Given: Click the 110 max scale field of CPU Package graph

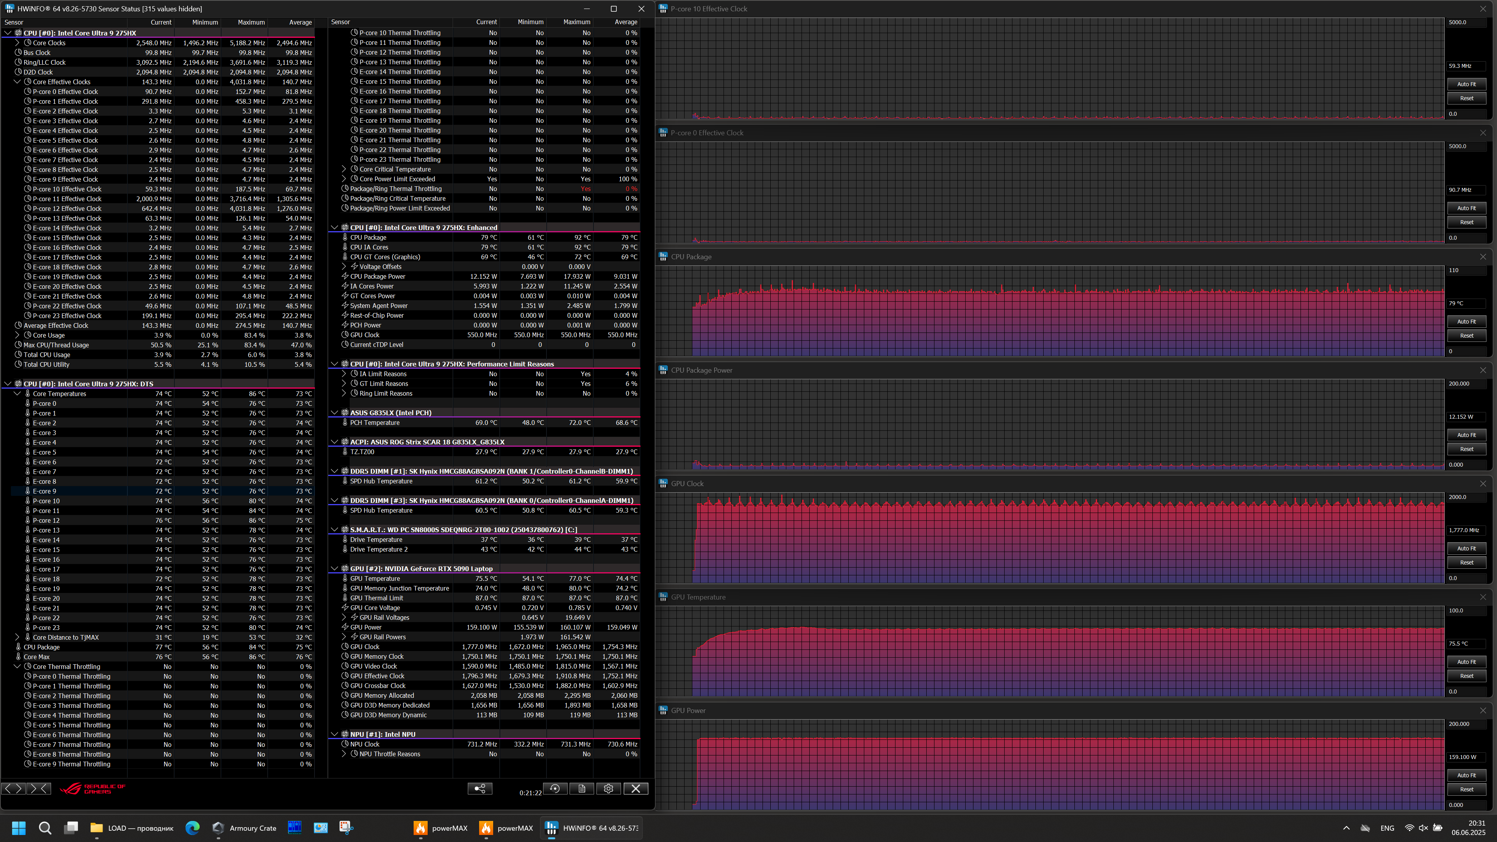Looking at the screenshot, I should pyautogui.click(x=1466, y=270).
